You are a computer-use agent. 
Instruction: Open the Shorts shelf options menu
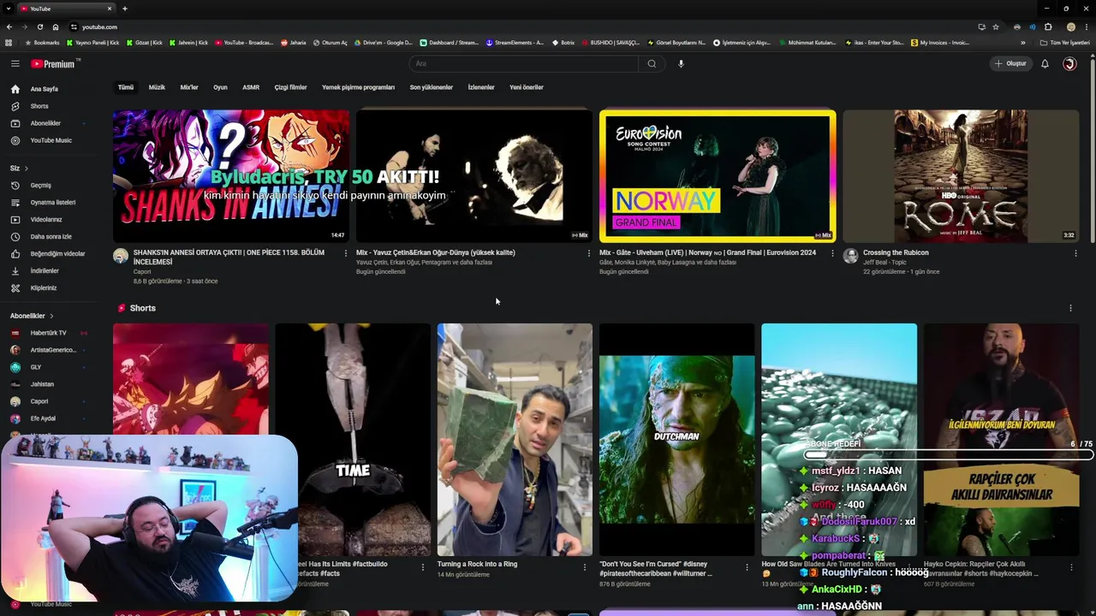pos(1070,308)
